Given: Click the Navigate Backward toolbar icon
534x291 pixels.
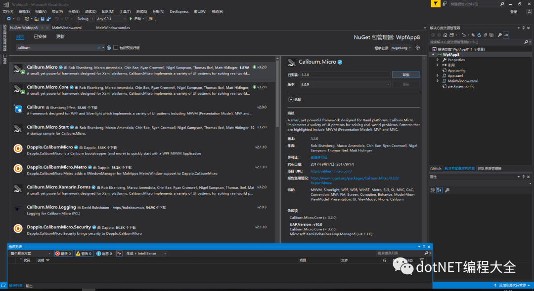Looking at the screenshot, I should 9,19.
